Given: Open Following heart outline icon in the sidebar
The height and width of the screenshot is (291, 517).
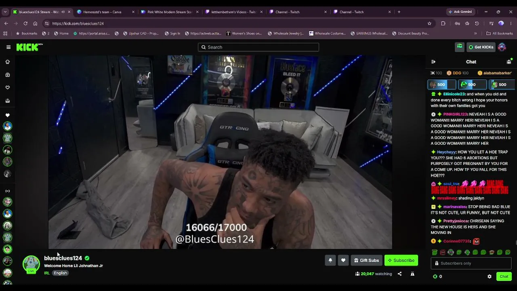Looking at the screenshot, I should (7, 88).
